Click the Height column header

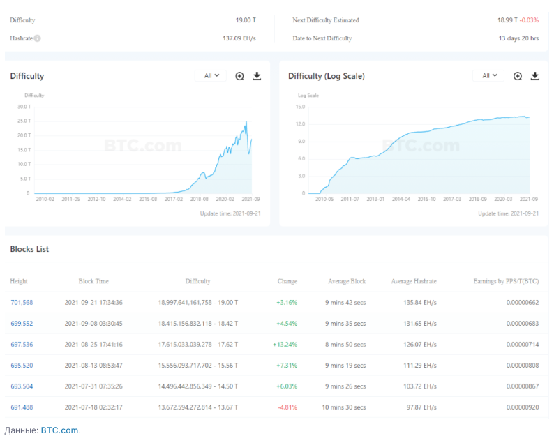(x=19, y=281)
